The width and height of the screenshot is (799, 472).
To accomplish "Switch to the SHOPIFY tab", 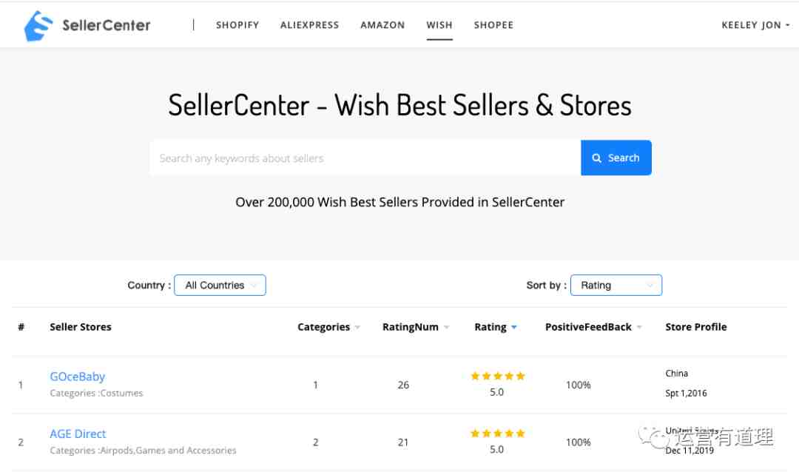I will click(237, 25).
